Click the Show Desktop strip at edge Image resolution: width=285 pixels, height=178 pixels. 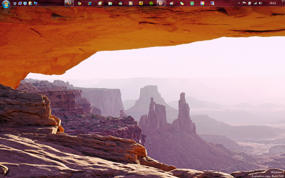coord(283,3)
